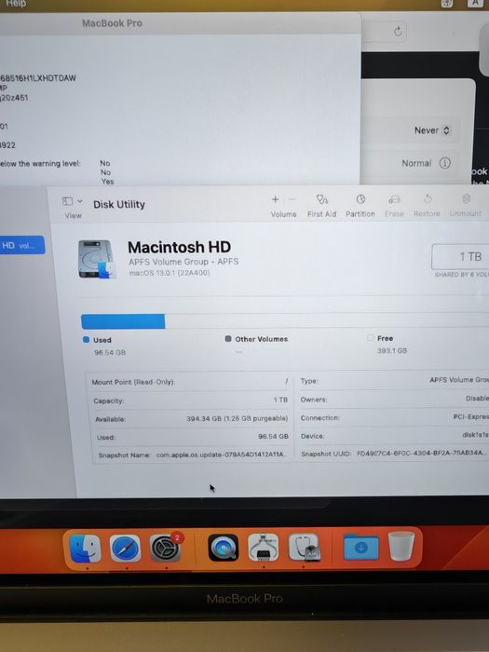
Task: Click the 'Normal' value in Settings window
Action: click(416, 163)
